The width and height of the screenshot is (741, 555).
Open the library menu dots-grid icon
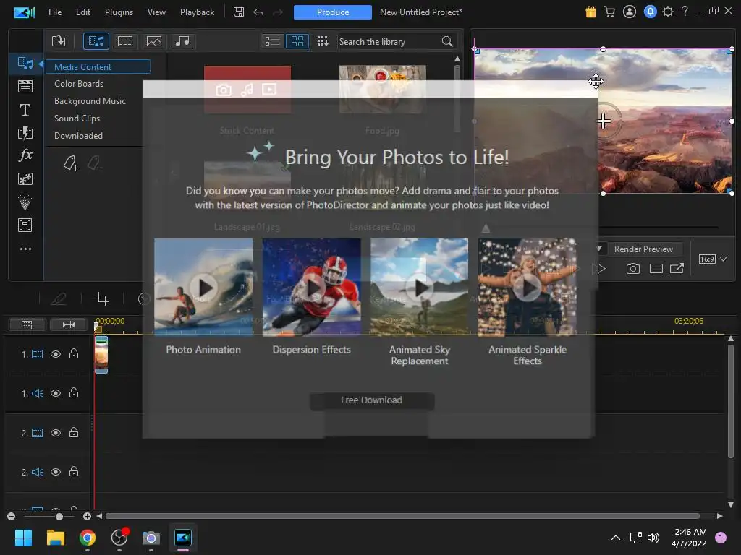(322, 41)
